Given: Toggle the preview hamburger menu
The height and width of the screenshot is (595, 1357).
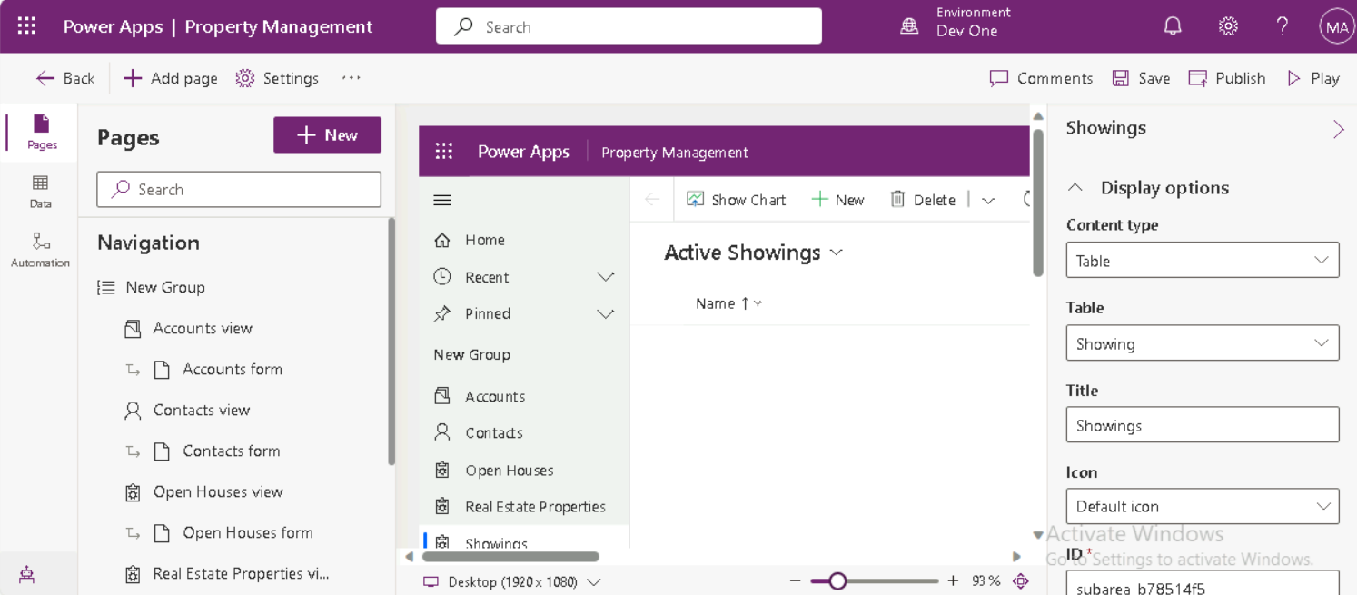Looking at the screenshot, I should 442,201.
